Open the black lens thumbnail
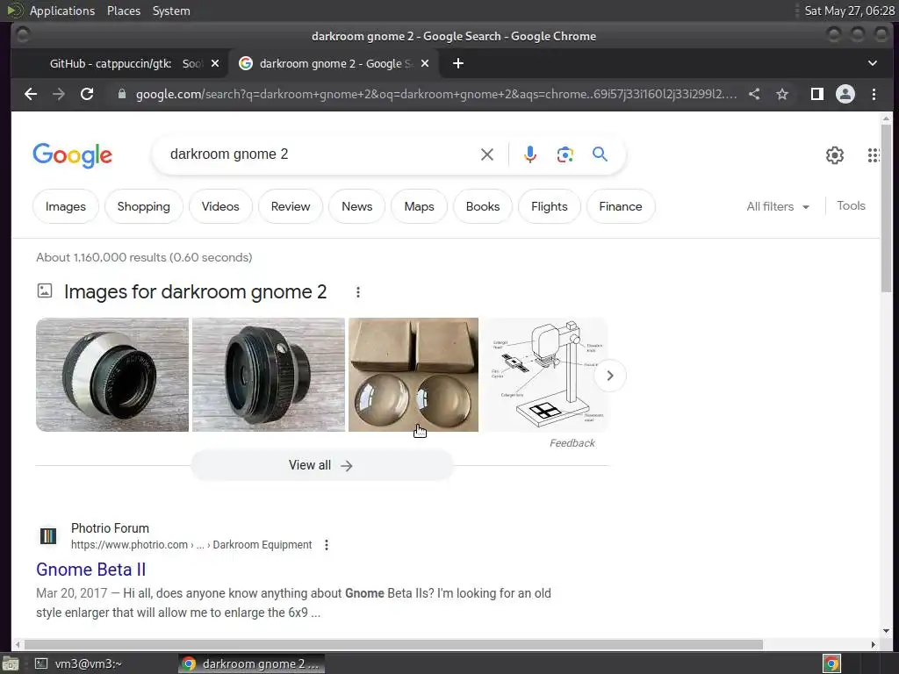 pos(269,375)
